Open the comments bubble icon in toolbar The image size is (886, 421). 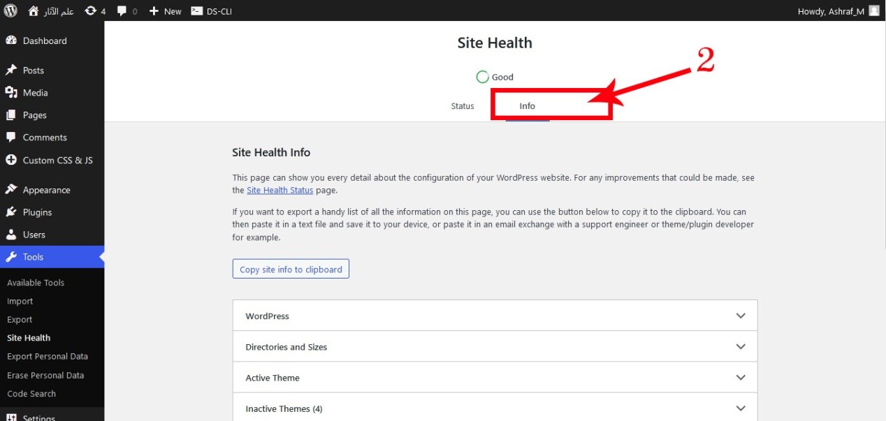122,11
